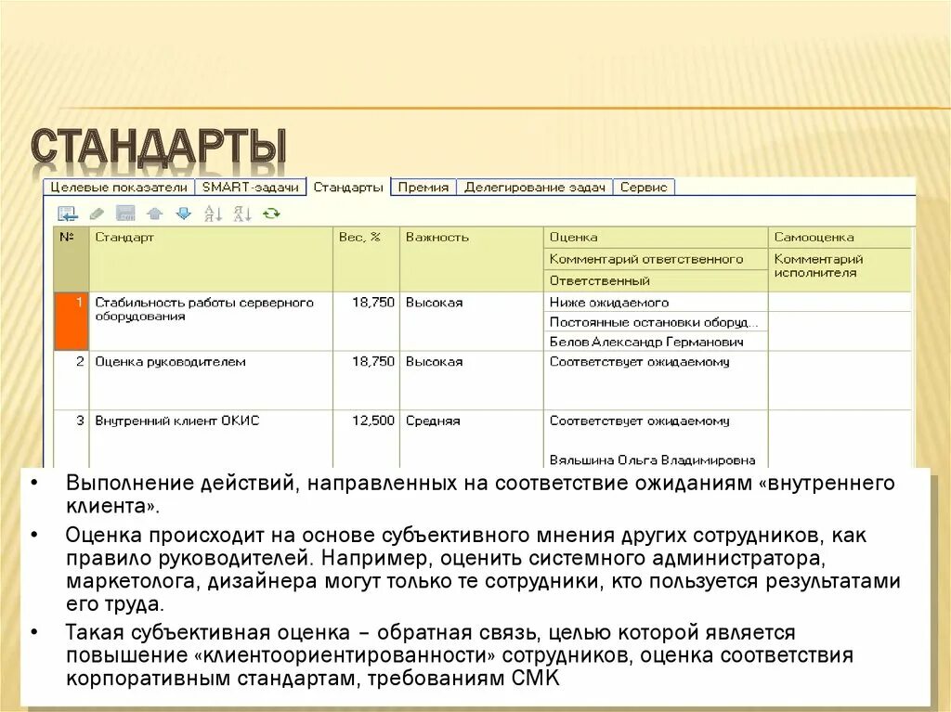Click the greyed save disk icon
The width and height of the screenshot is (951, 712).
pos(125,214)
